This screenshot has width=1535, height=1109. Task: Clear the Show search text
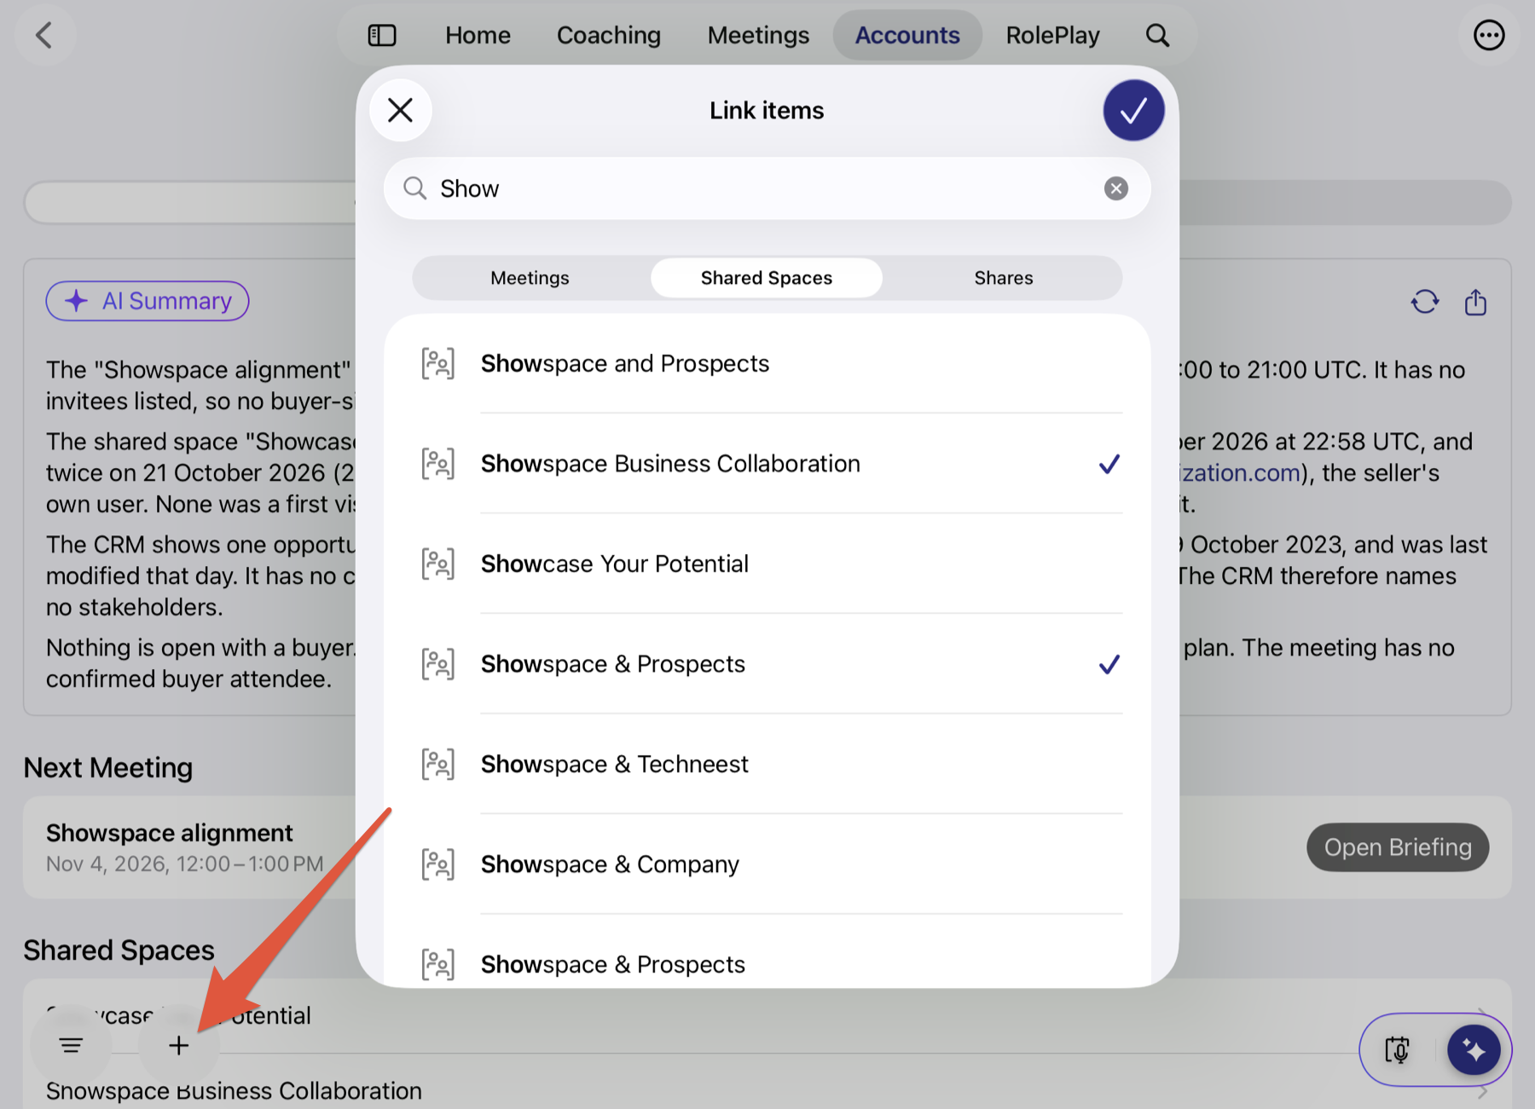[x=1115, y=188]
